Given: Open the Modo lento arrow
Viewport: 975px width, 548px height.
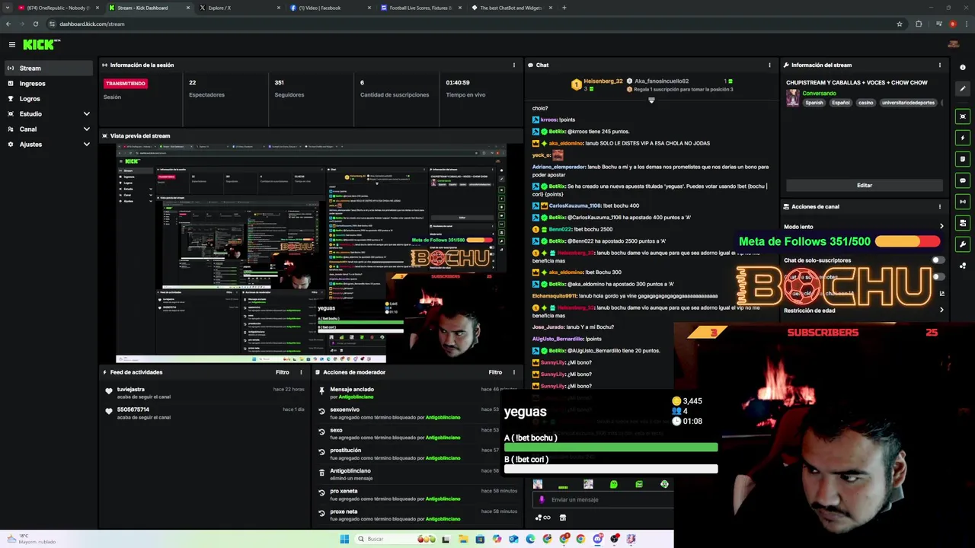Looking at the screenshot, I should (941, 227).
